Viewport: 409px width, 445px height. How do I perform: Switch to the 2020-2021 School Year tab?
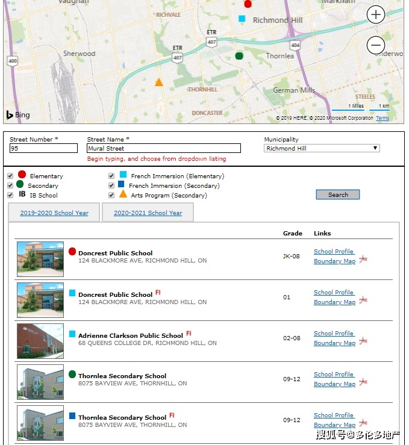[148, 213]
